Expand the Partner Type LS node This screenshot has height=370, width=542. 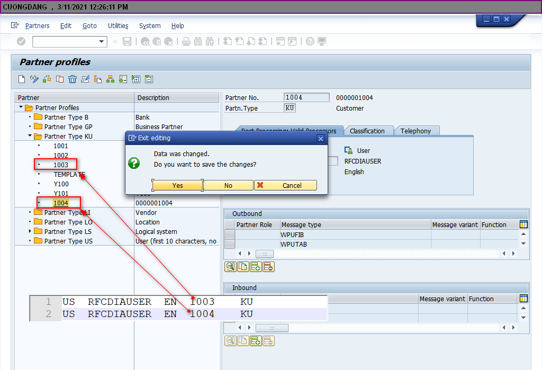pos(30,231)
